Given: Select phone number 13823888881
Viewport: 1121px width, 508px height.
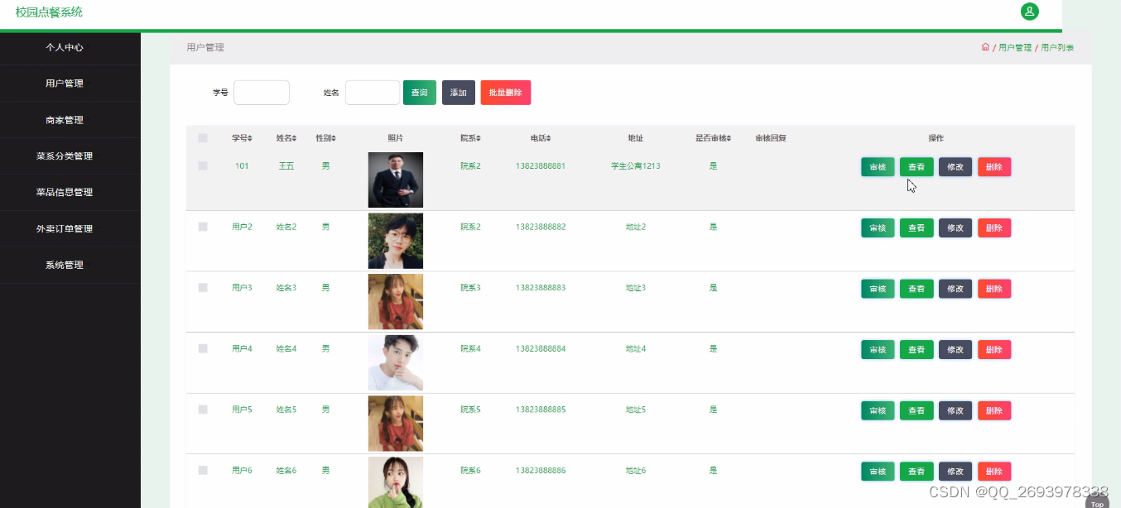Looking at the screenshot, I should click(541, 166).
